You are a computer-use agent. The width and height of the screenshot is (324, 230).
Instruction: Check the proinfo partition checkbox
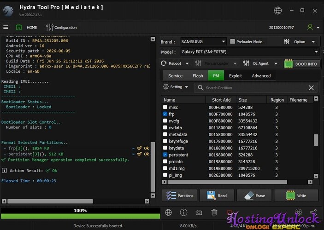point(165,161)
